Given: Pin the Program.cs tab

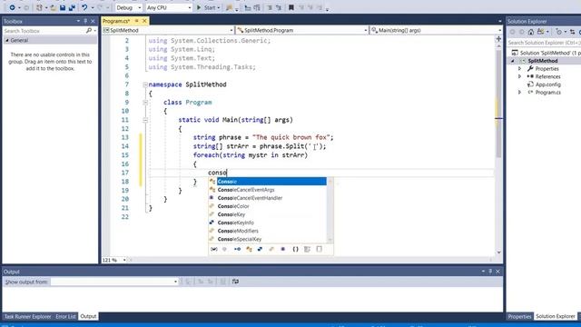Looking at the screenshot, I should point(137,21).
